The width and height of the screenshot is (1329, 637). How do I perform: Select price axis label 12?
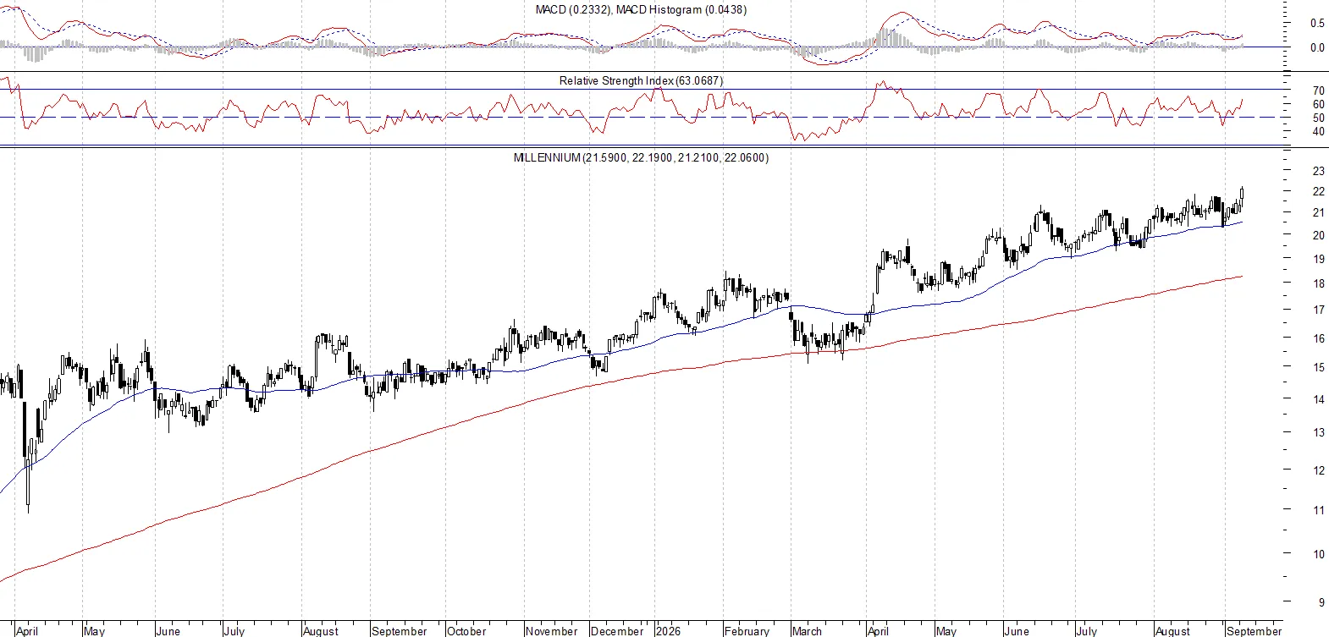pyautogui.click(x=1318, y=470)
